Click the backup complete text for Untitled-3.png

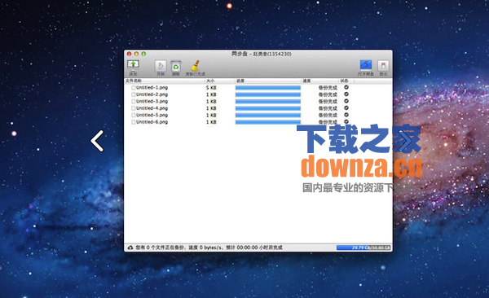point(328,101)
